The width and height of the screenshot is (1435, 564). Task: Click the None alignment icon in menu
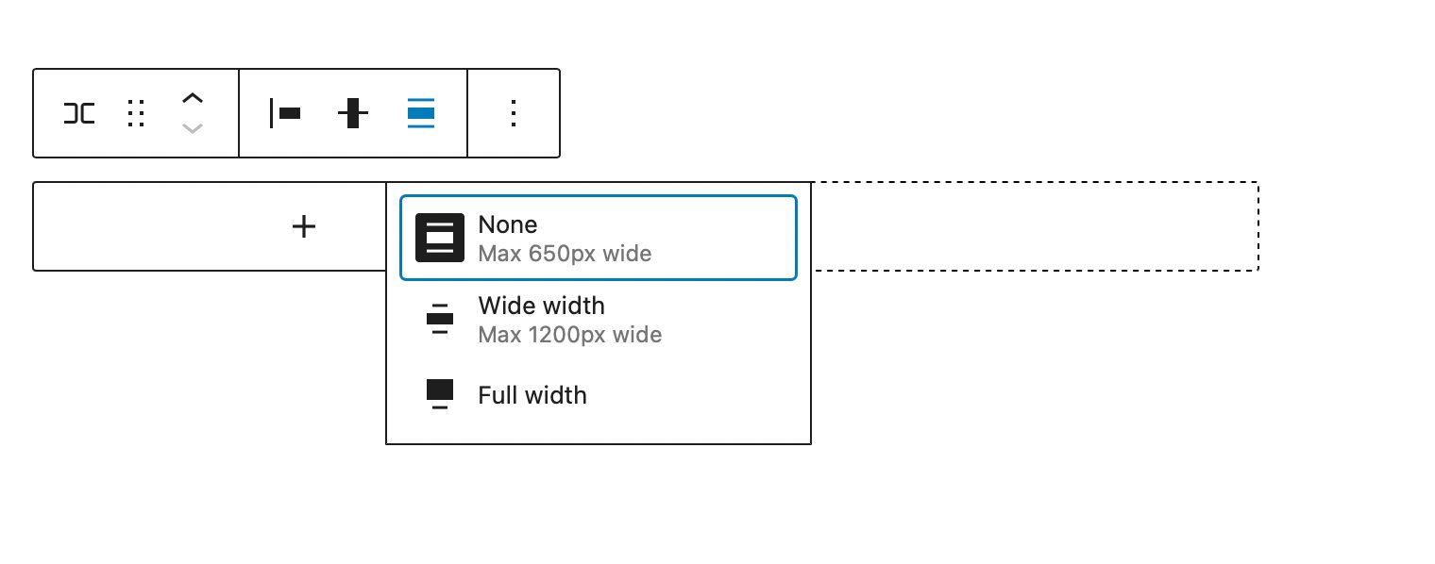pyautogui.click(x=439, y=238)
